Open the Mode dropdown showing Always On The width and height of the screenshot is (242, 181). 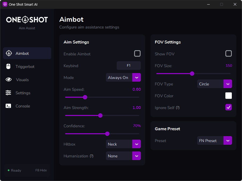[123, 78]
